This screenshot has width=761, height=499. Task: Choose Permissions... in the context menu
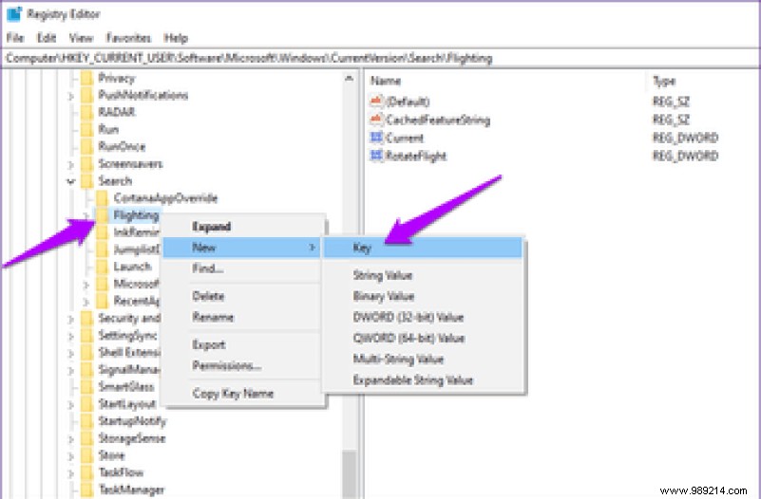(241, 365)
